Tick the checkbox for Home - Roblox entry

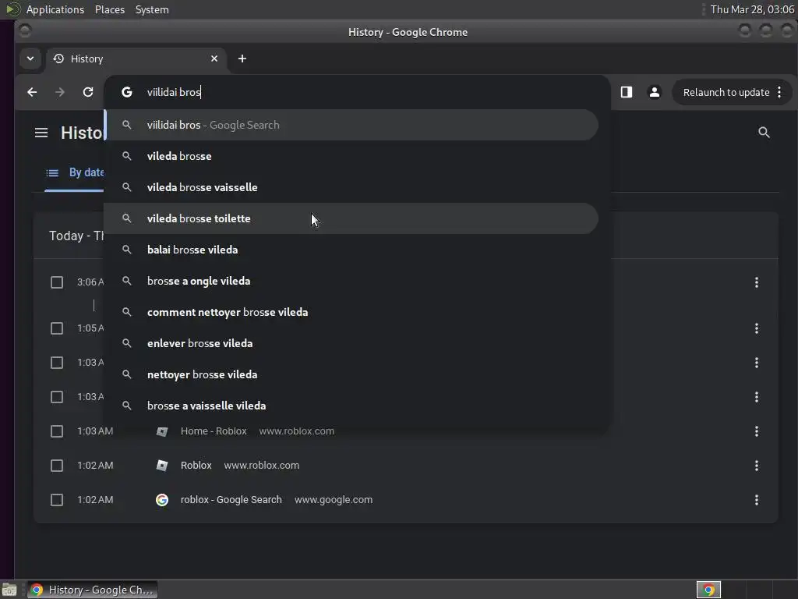coord(57,431)
